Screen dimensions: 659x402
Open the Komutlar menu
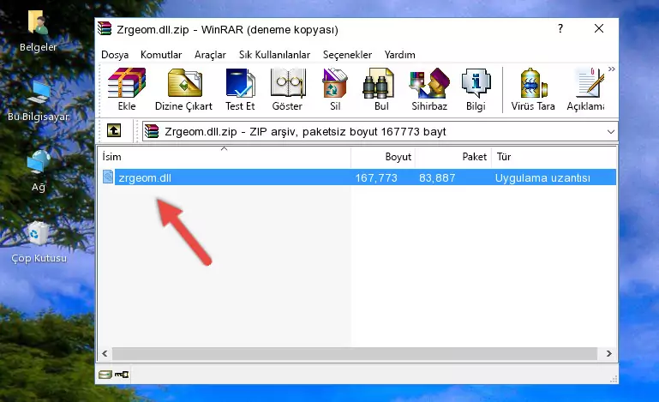click(x=161, y=55)
